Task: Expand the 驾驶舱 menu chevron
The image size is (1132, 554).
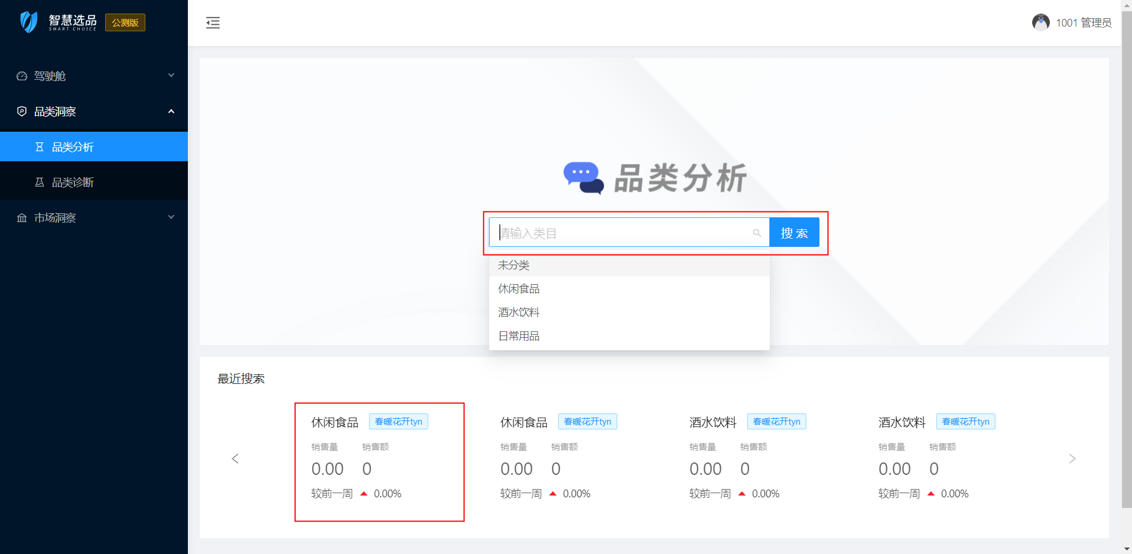Action: [171, 76]
